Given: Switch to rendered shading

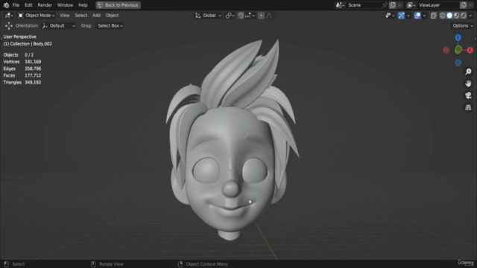Looking at the screenshot, I should pyautogui.click(x=464, y=16).
